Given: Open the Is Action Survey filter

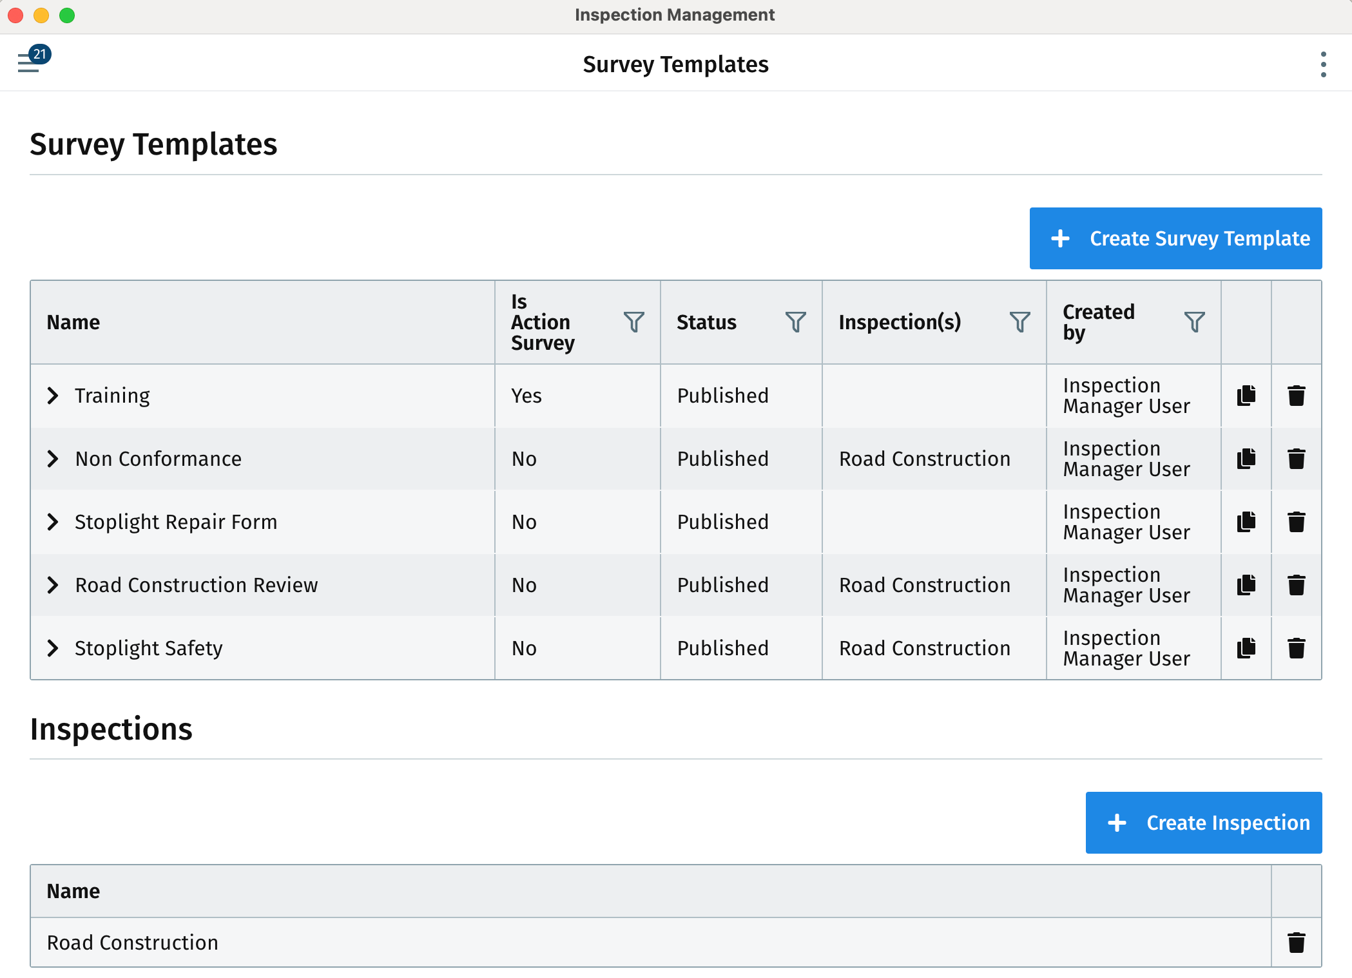Looking at the screenshot, I should tap(635, 322).
